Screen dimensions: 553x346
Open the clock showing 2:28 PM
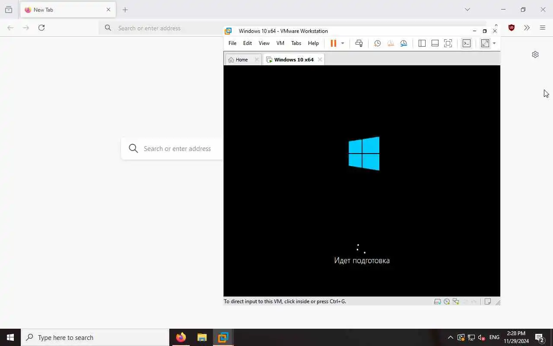(516, 337)
